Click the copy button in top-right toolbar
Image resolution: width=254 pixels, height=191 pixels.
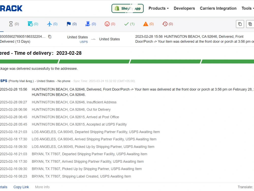pos(240,24)
